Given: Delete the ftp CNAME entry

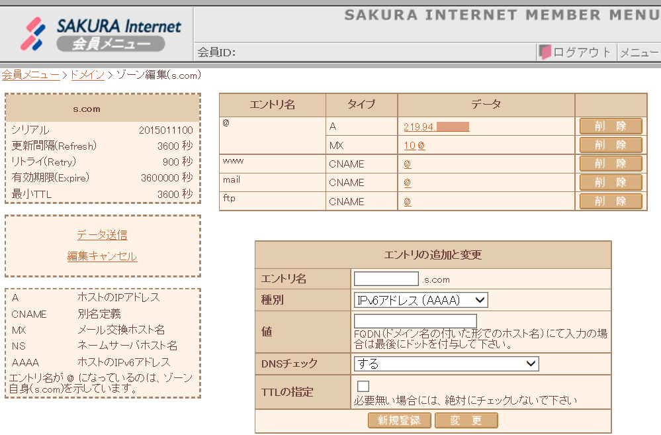Looking at the screenshot, I should [x=610, y=201].
